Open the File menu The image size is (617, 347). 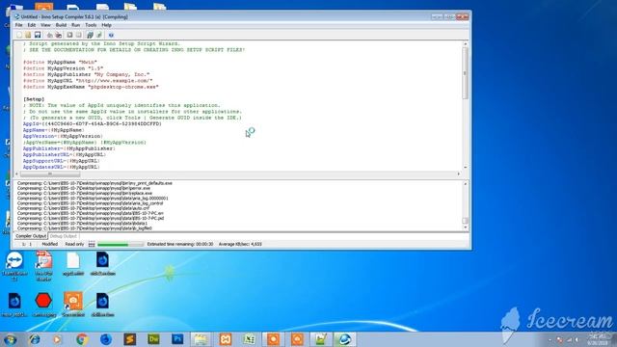(x=18, y=25)
